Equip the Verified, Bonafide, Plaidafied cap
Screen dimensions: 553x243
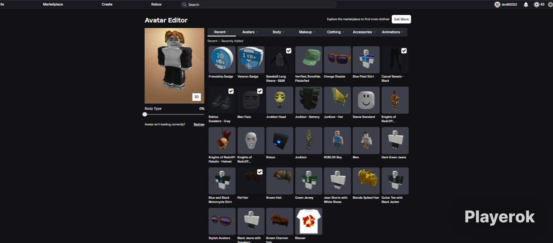point(308,60)
